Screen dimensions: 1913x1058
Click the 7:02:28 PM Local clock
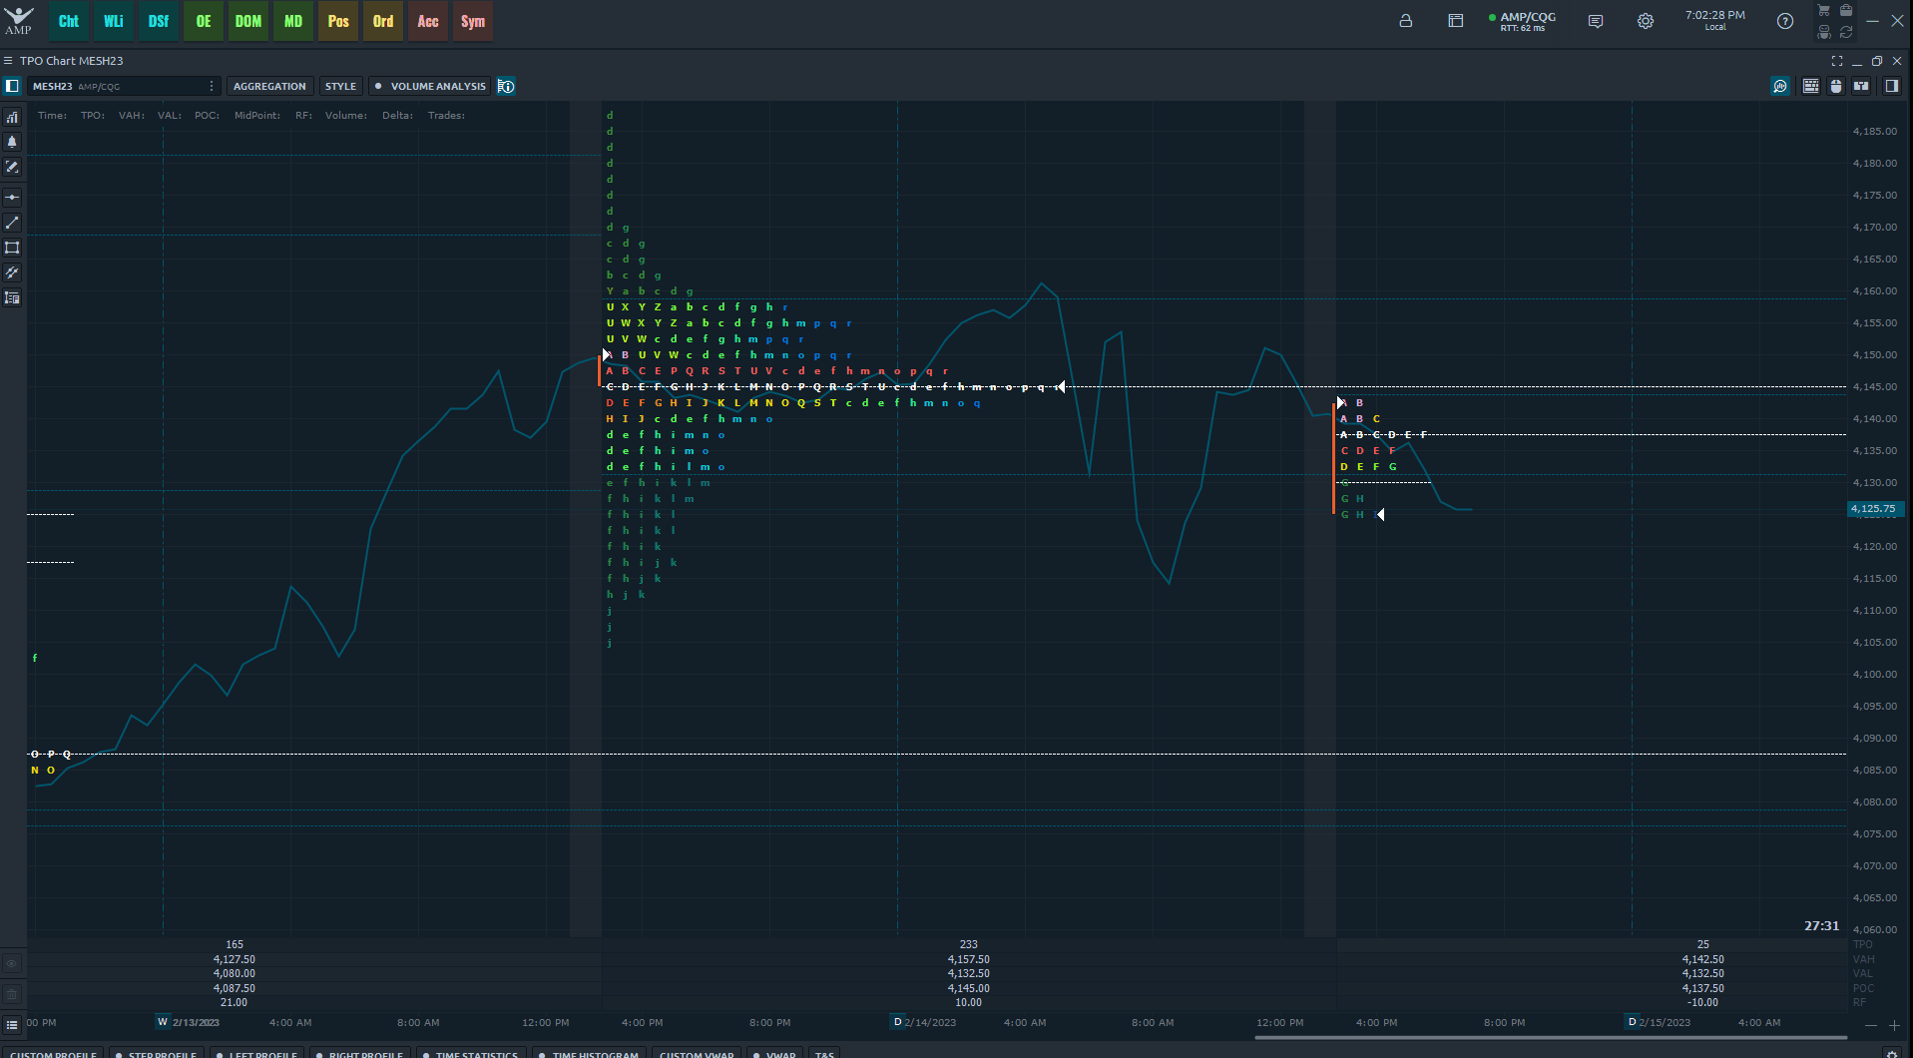(1715, 20)
